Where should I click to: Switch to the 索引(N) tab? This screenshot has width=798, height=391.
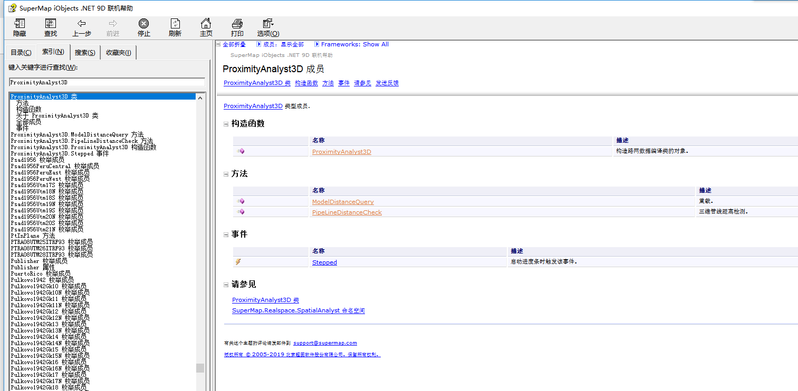click(53, 52)
